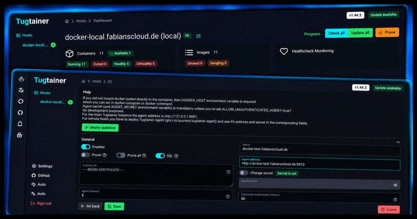Viewport: 417px width, 219px height.
Task: Click the green badge 1 next to docker-local in the back window
Action: 53,45
